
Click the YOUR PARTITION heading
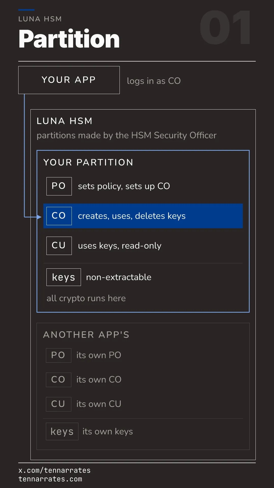coord(88,162)
